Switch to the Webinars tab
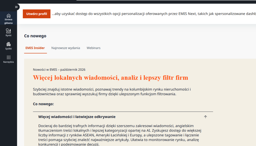The width and height of the screenshot is (256, 146). click(x=93, y=48)
